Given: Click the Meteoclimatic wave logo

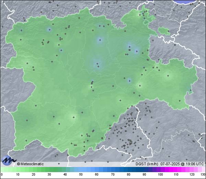Looking at the screenshot, I should click(x=9, y=160).
